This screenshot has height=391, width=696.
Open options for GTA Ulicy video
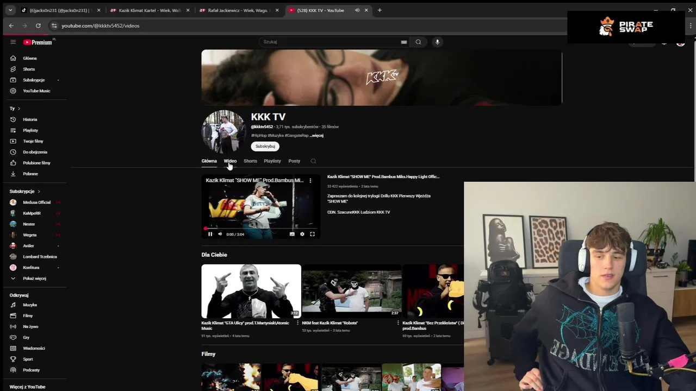[297, 323]
